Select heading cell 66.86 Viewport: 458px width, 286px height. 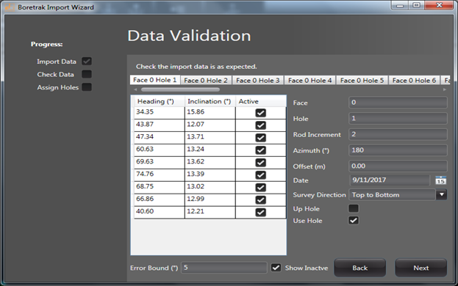coord(160,199)
